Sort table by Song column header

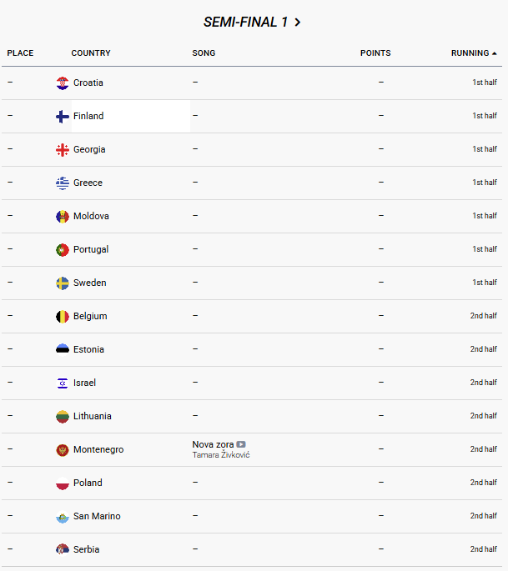tap(204, 53)
